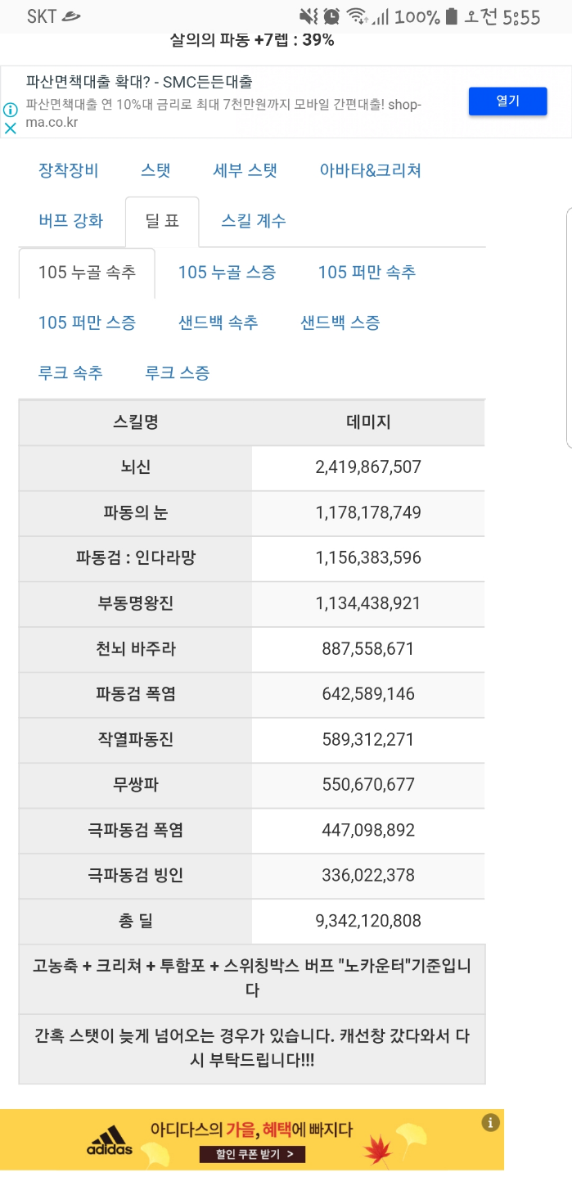The width and height of the screenshot is (572, 1177).
Task: Select the 샌드백 속추 sub-tab
Action: pyautogui.click(x=218, y=322)
